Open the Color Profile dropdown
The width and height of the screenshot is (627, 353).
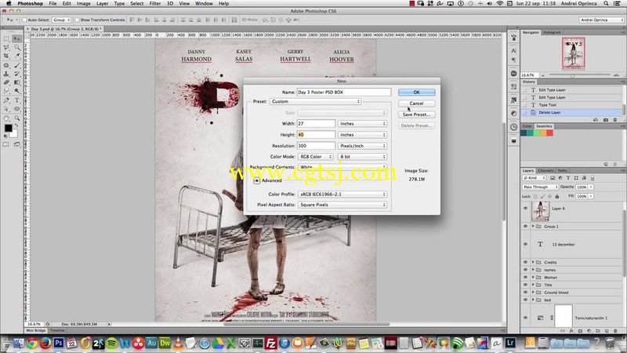342,194
